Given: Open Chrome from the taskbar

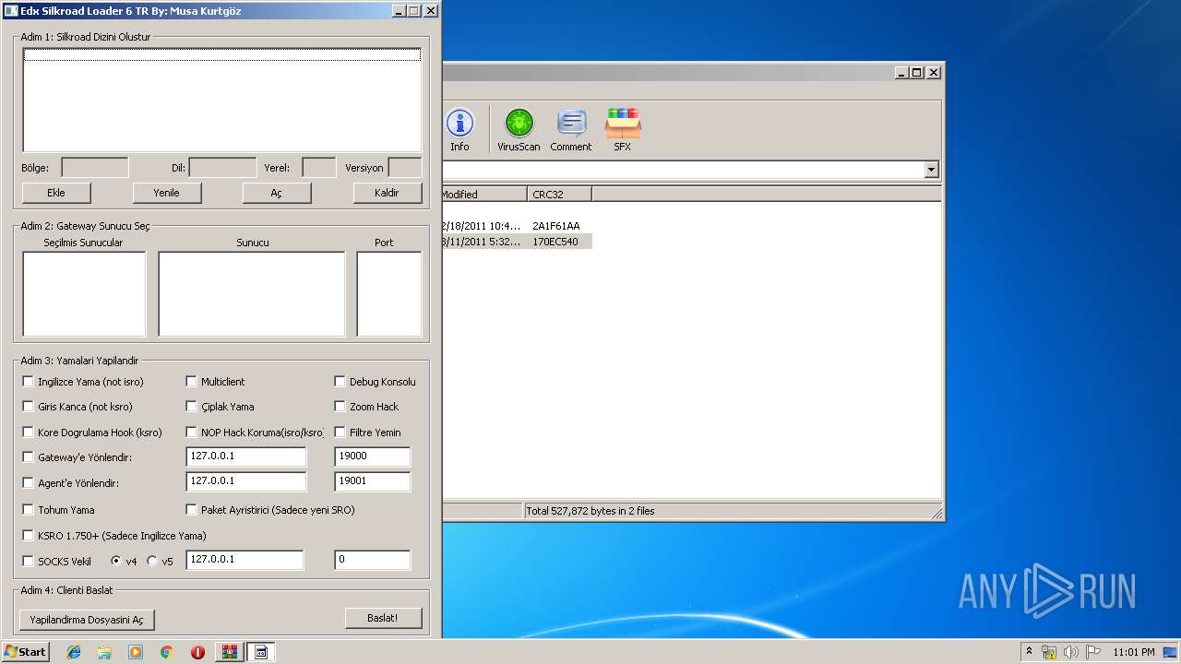Looking at the screenshot, I should 166,652.
